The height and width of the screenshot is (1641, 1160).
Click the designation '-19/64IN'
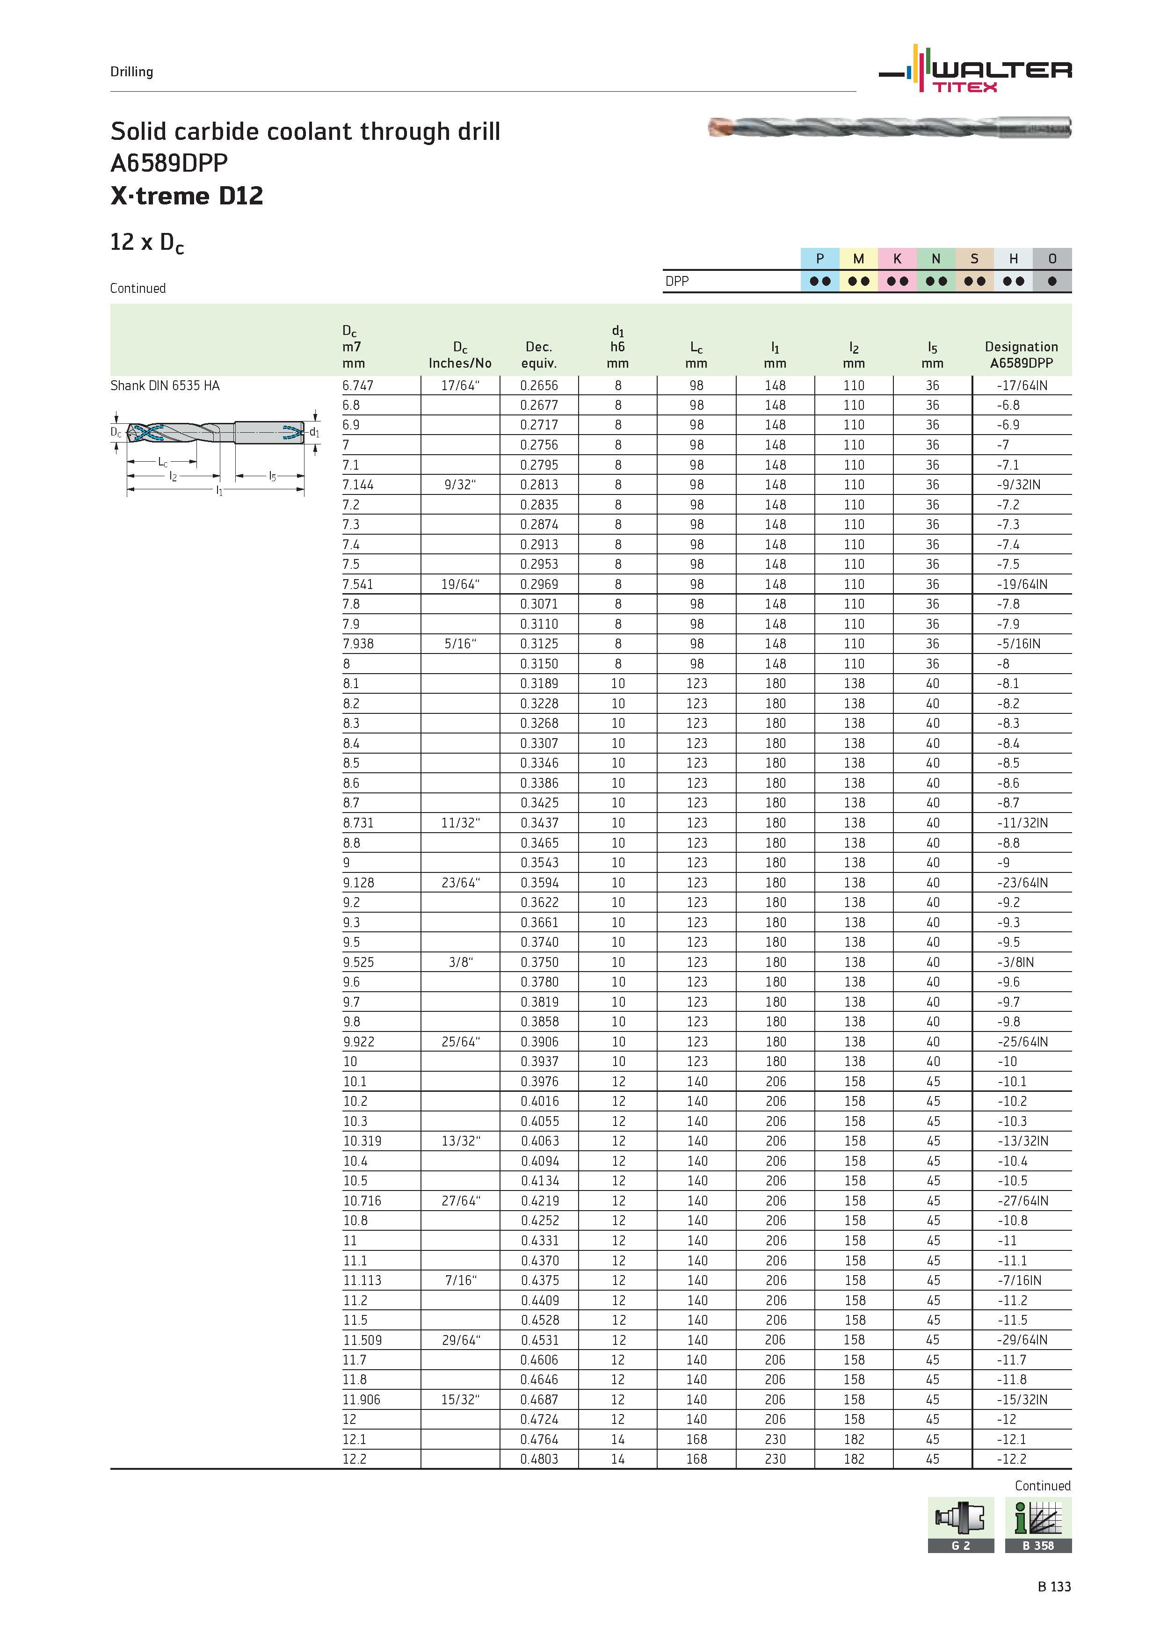(x=1022, y=585)
